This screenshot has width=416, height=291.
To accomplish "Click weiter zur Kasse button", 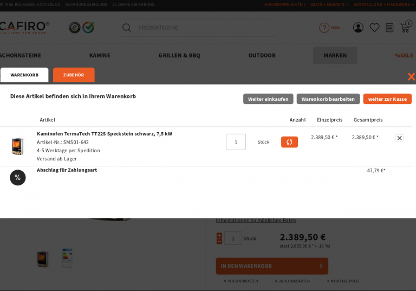I will pos(387,99).
